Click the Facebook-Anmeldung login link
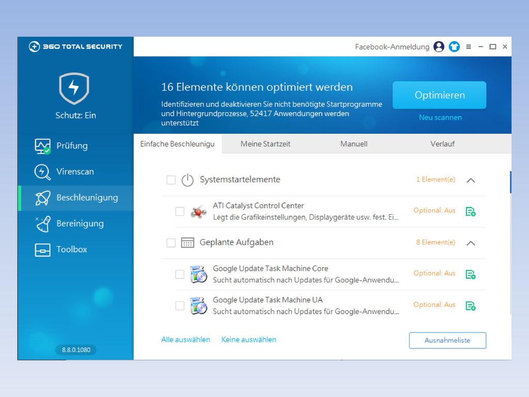 [x=392, y=47]
